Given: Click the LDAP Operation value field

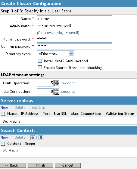Looking at the screenshot, I should [45, 83].
